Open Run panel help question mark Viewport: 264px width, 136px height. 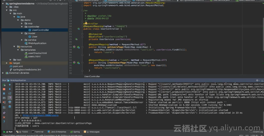4,122
